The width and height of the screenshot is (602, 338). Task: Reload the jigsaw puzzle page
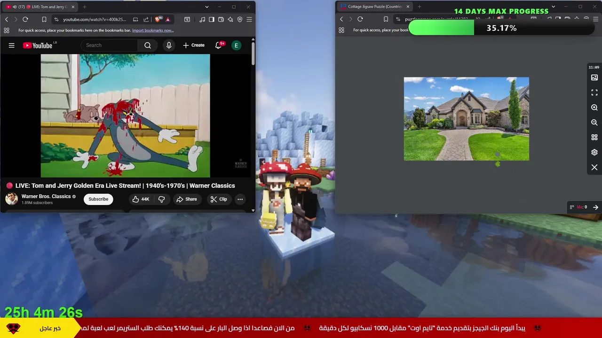click(360, 19)
